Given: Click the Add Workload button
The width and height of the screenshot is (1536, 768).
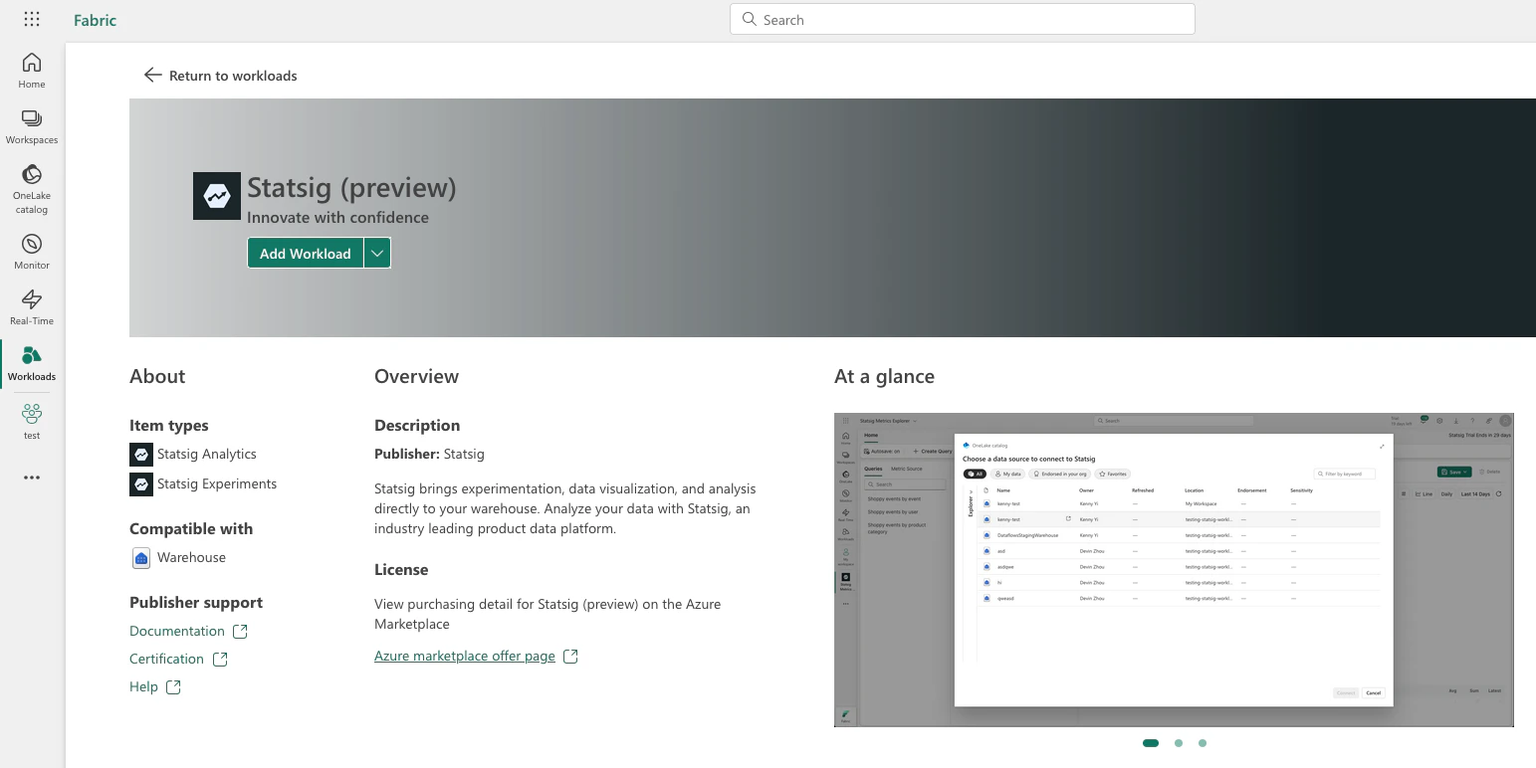Looking at the screenshot, I should (x=305, y=253).
